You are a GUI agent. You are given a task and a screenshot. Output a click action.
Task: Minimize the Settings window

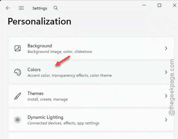click(x=144, y=5)
